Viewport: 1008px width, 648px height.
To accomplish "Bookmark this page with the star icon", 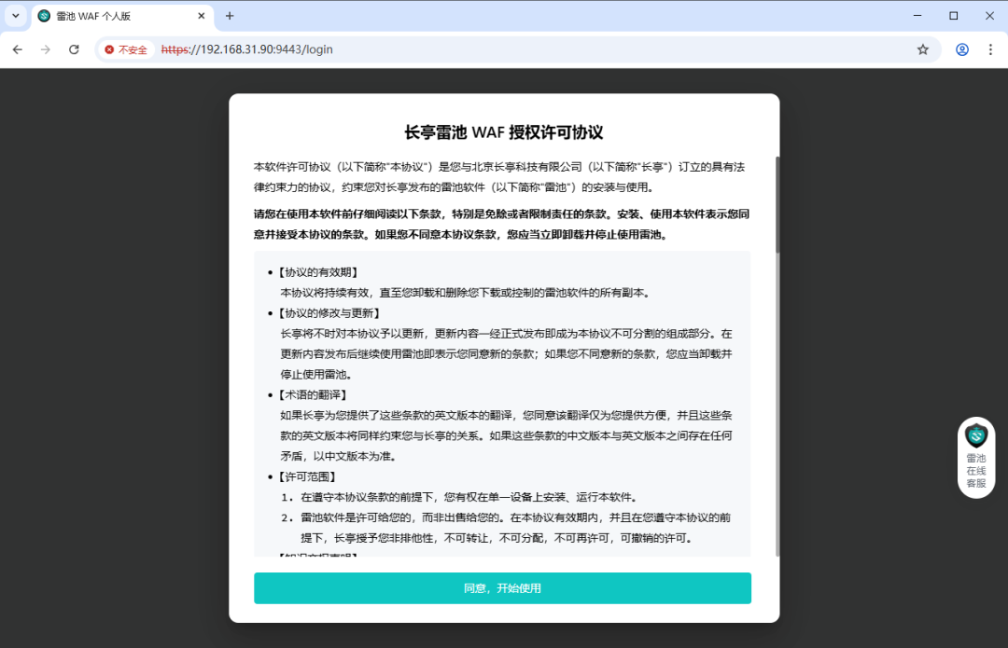I will (x=922, y=49).
